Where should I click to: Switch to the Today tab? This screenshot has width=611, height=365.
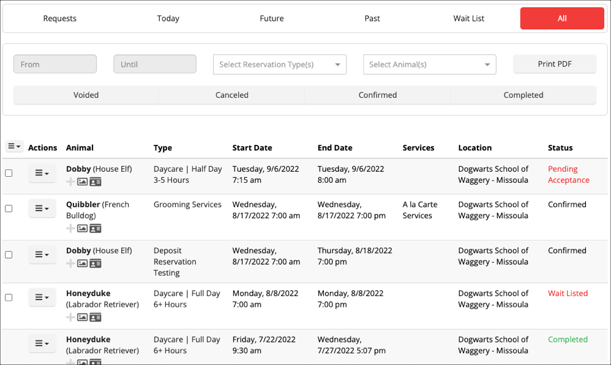[x=168, y=18]
